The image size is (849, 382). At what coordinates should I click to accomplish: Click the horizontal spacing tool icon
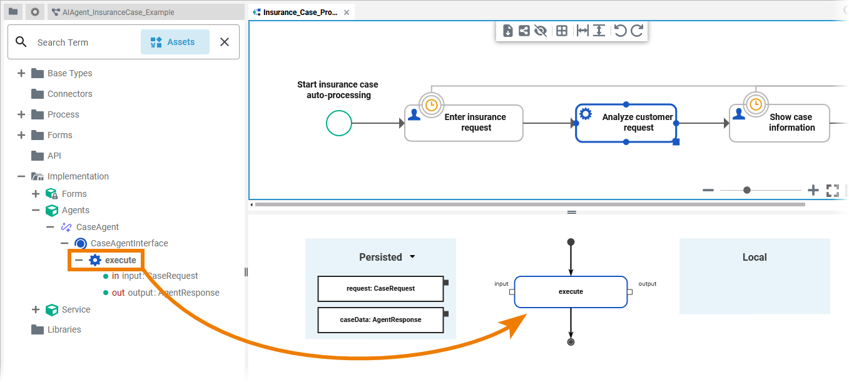point(582,31)
